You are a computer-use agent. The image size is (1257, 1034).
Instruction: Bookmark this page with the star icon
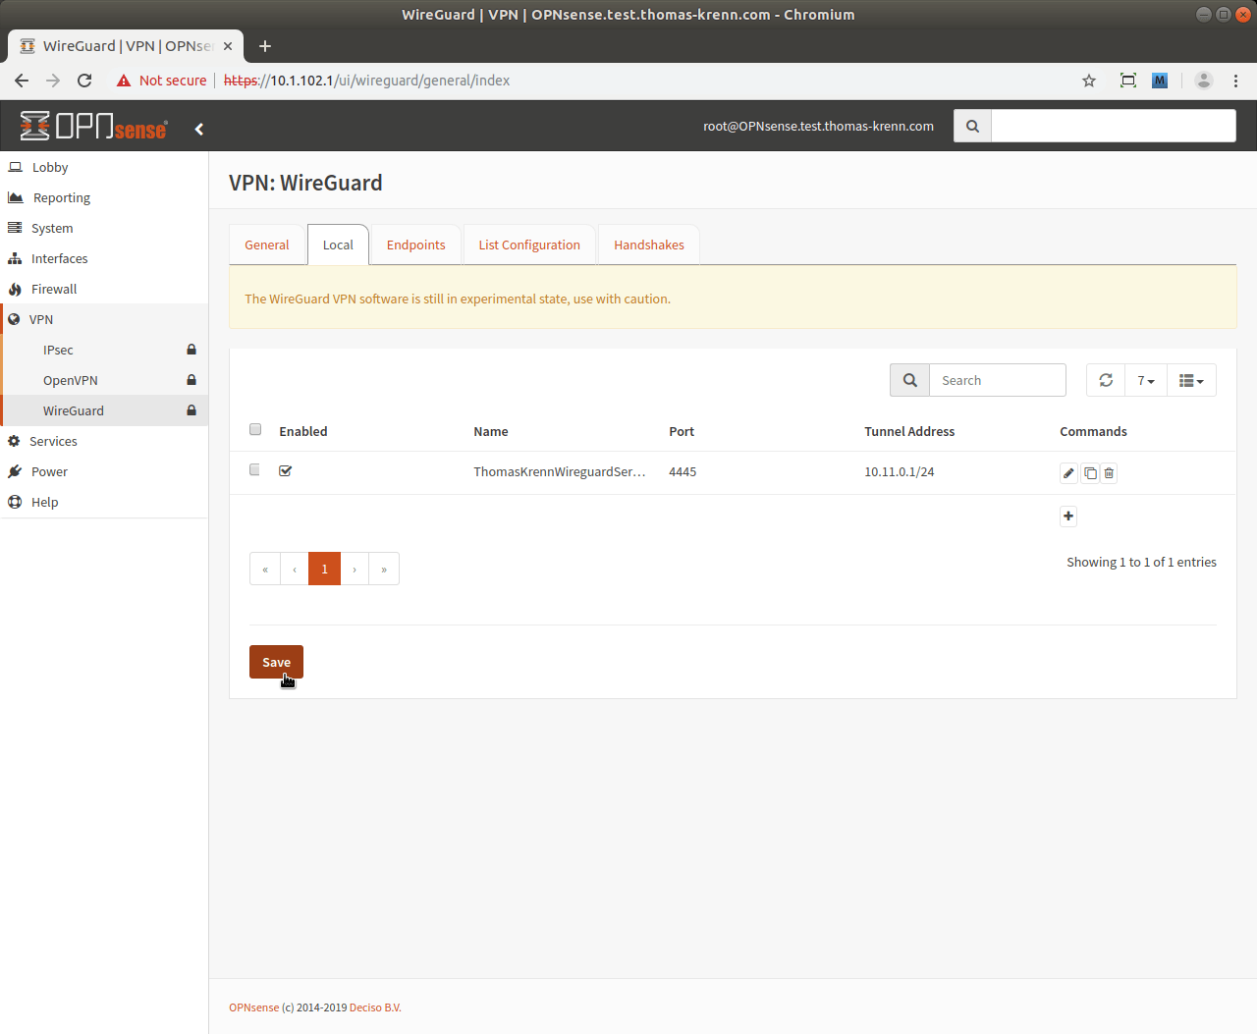(x=1088, y=81)
